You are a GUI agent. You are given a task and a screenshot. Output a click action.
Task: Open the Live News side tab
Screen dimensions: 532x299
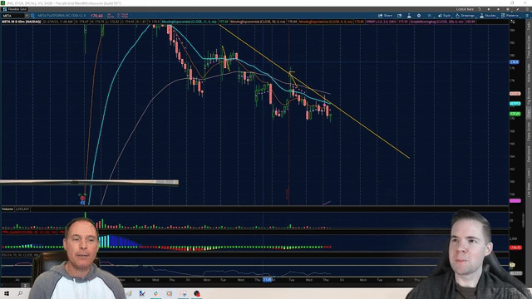click(529, 190)
